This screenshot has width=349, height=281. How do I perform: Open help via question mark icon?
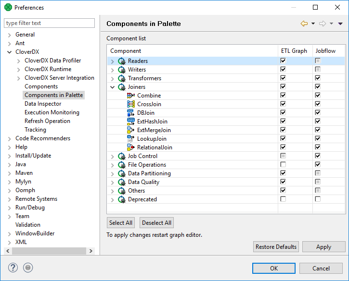coord(13,268)
